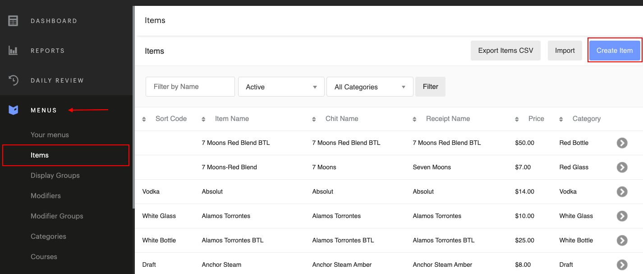Click the Daily Review history icon
The image size is (643, 274).
pyautogui.click(x=14, y=80)
